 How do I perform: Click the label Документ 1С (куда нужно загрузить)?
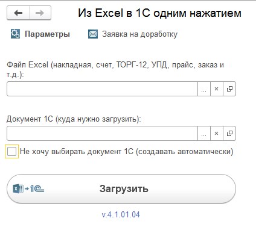tap(74, 119)
